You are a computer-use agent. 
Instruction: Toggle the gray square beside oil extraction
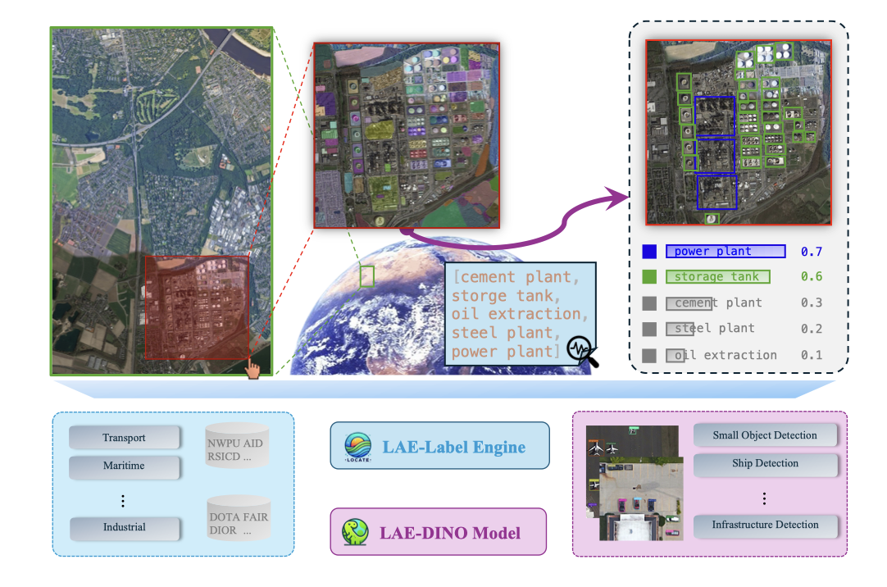(650, 356)
